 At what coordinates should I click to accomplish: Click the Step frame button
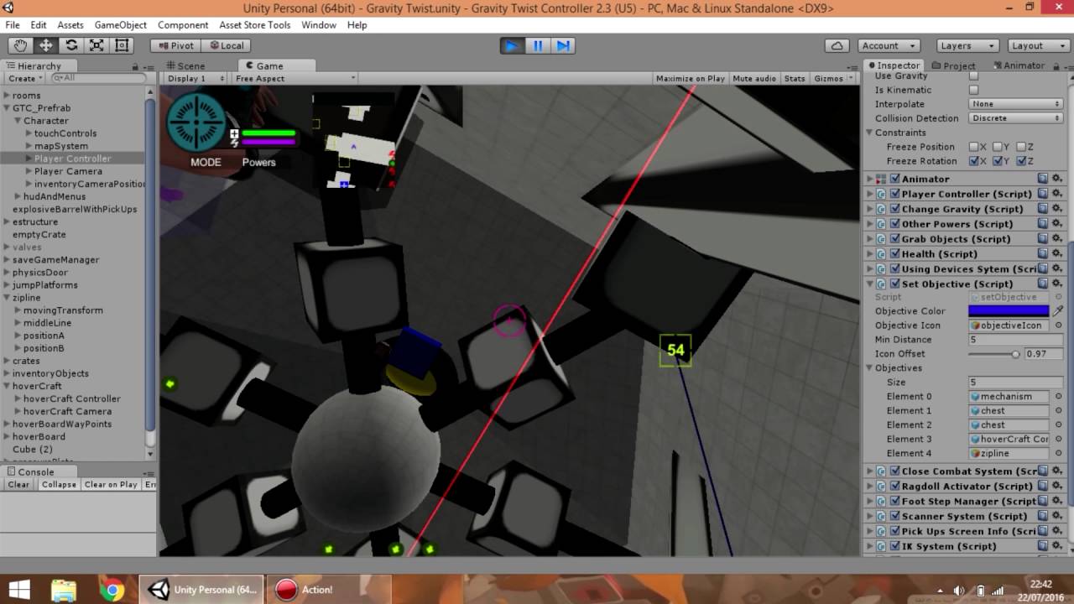564,46
